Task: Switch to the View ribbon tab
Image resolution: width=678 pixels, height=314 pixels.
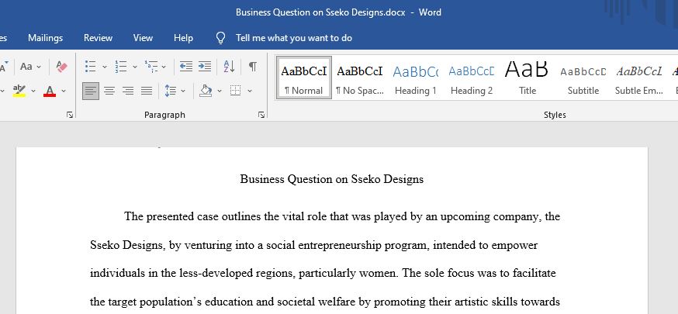Action: (x=143, y=38)
